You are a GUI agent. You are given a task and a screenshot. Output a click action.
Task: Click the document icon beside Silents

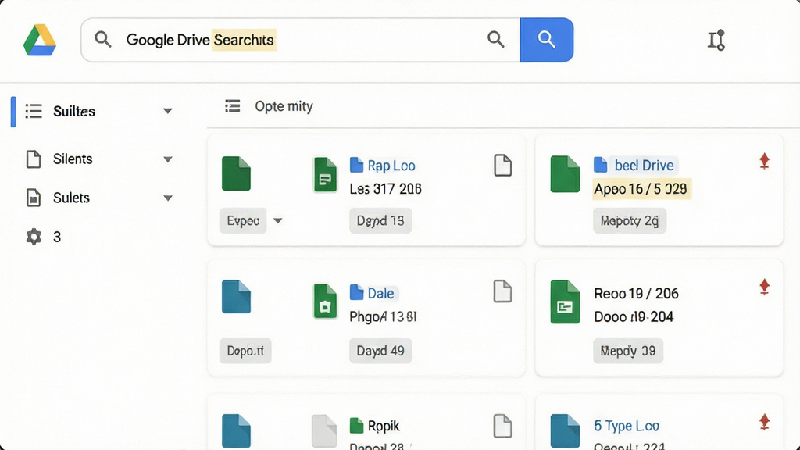tap(34, 159)
